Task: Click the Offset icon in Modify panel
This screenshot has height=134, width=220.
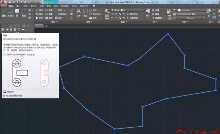Action: click(72, 18)
